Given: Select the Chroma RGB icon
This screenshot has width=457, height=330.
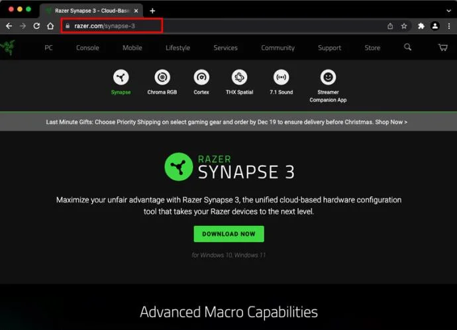Looking at the screenshot, I should coord(162,78).
